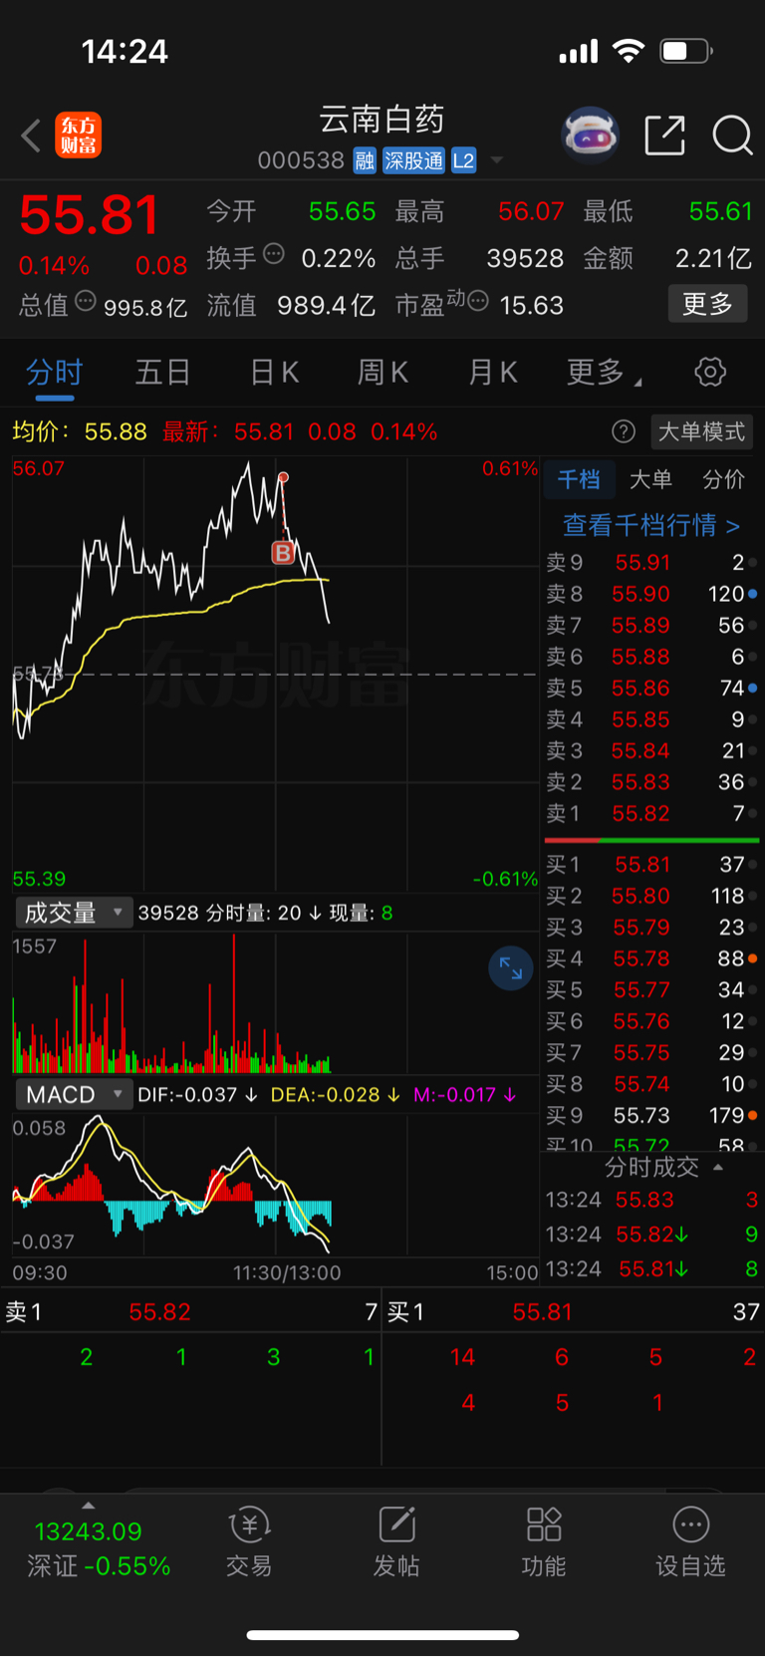Tap the 融 margin badge
The height and width of the screenshot is (1657, 765).
tap(365, 160)
